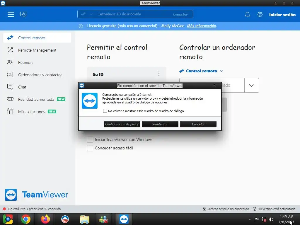Check 'No volver a mostrar' dialog checkbox
This screenshot has width=300, height=225.
click(x=105, y=111)
